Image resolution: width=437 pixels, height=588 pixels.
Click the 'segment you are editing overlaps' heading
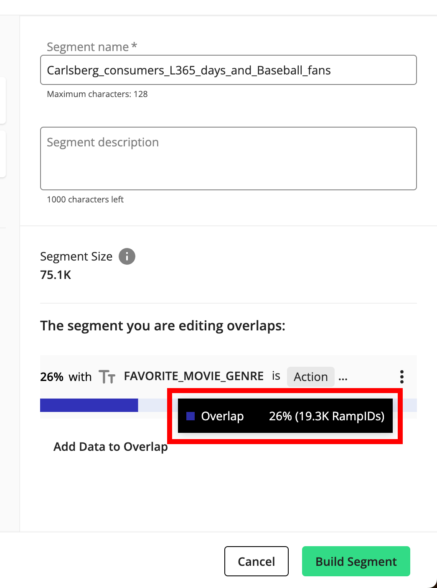click(163, 326)
